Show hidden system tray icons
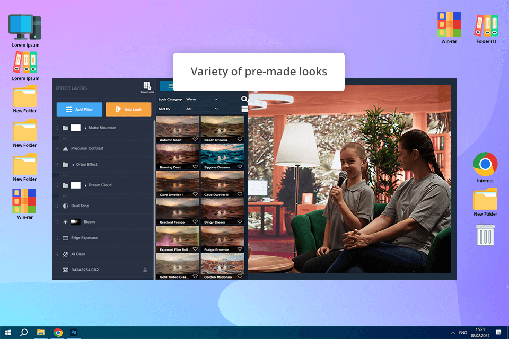The width and height of the screenshot is (509, 339). point(453,333)
